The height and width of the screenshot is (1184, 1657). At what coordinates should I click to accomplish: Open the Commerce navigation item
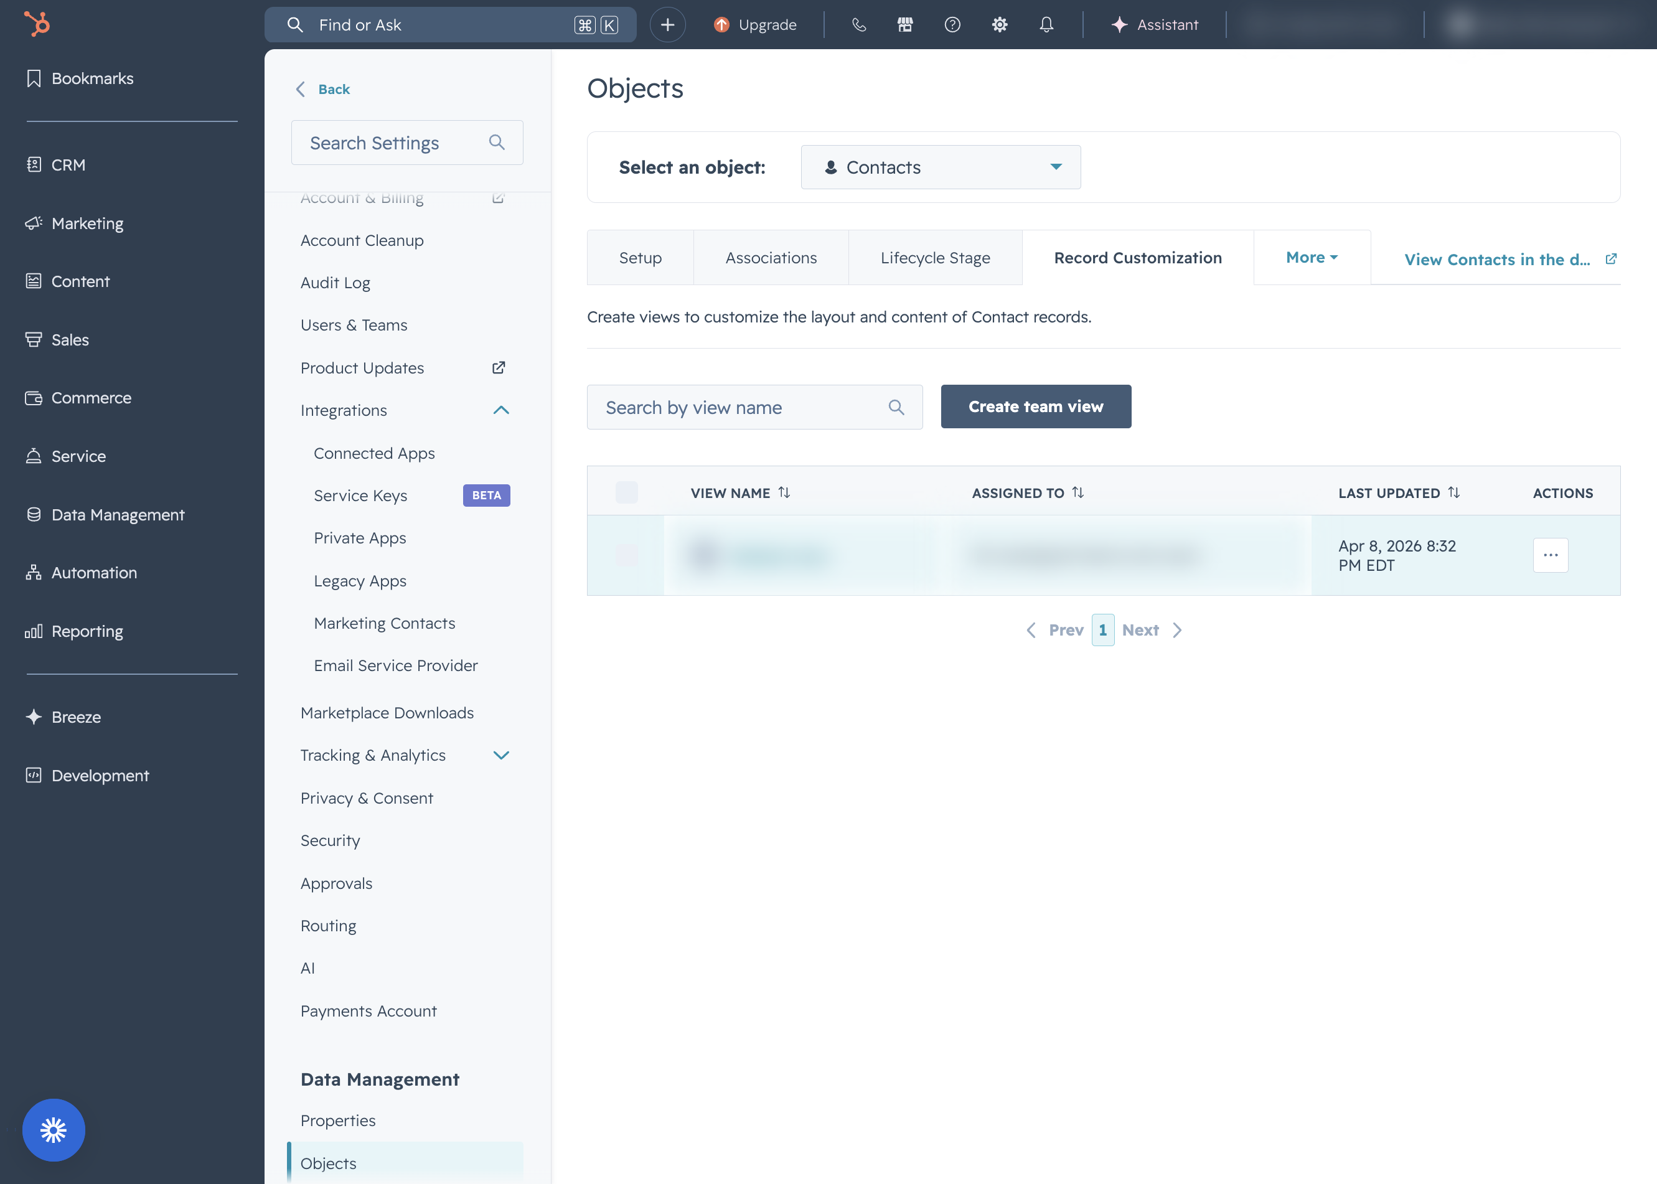(x=78, y=398)
